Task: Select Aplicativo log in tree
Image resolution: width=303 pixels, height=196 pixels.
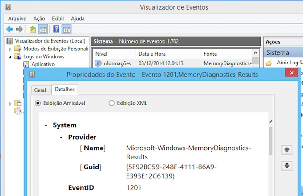Action: click(43, 64)
